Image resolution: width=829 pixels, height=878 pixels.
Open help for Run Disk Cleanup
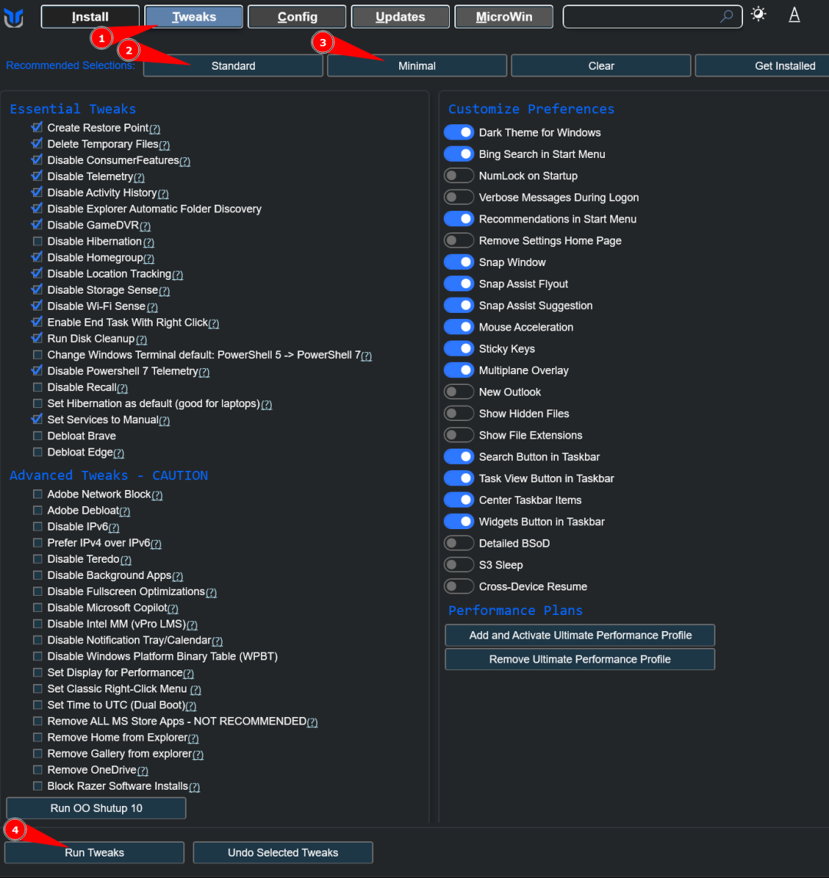coord(141,340)
